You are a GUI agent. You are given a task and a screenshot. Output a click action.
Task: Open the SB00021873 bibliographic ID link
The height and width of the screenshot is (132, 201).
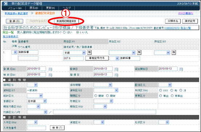point(172,28)
